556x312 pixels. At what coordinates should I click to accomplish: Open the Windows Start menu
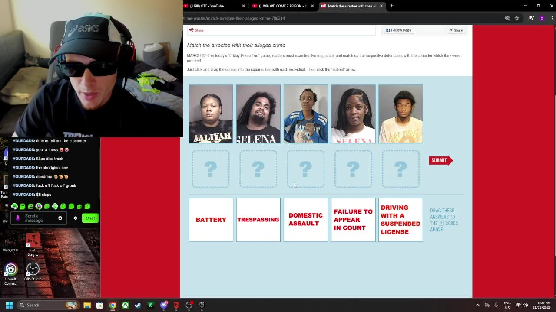pyautogui.click(x=9, y=305)
